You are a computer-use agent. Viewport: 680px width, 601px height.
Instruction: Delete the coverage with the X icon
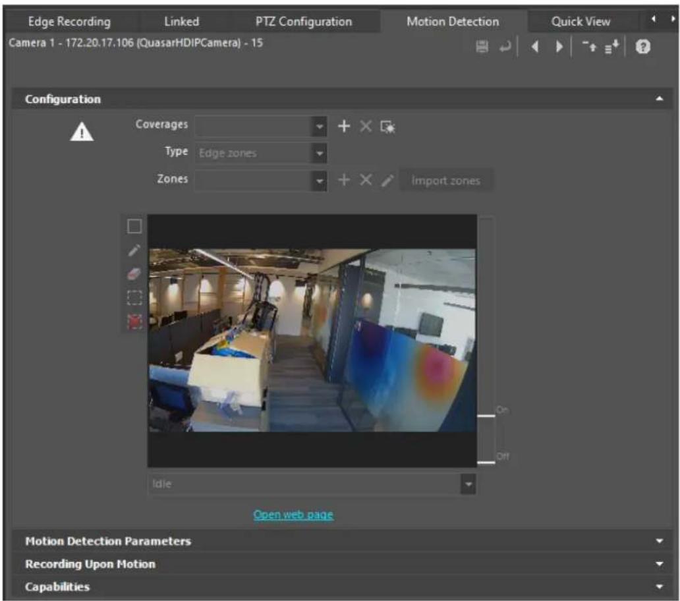(x=366, y=126)
